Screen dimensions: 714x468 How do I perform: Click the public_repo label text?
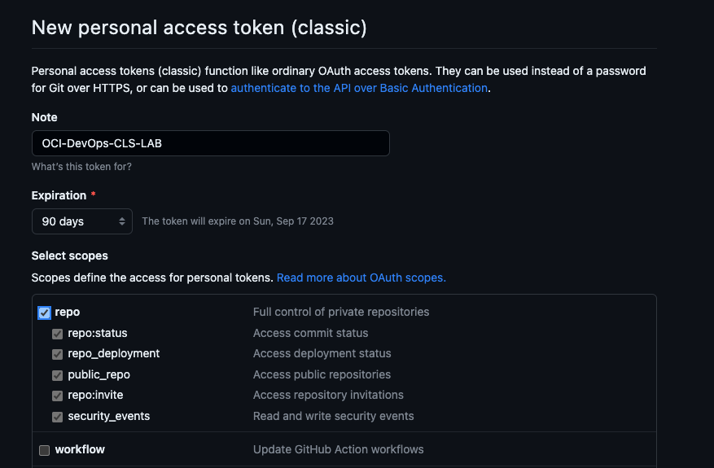[x=99, y=374]
